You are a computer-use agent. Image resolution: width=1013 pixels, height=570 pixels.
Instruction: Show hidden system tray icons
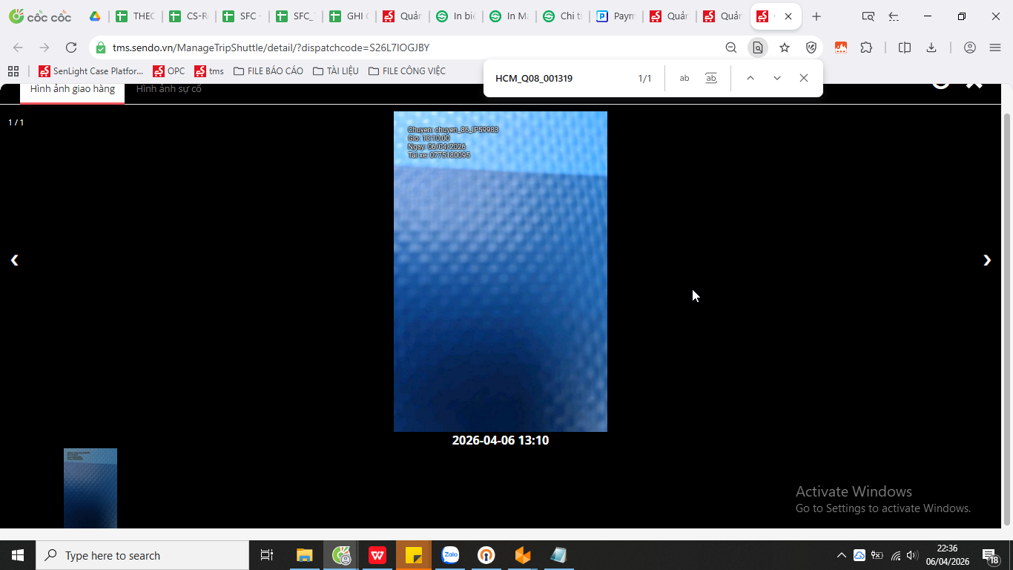coord(841,555)
